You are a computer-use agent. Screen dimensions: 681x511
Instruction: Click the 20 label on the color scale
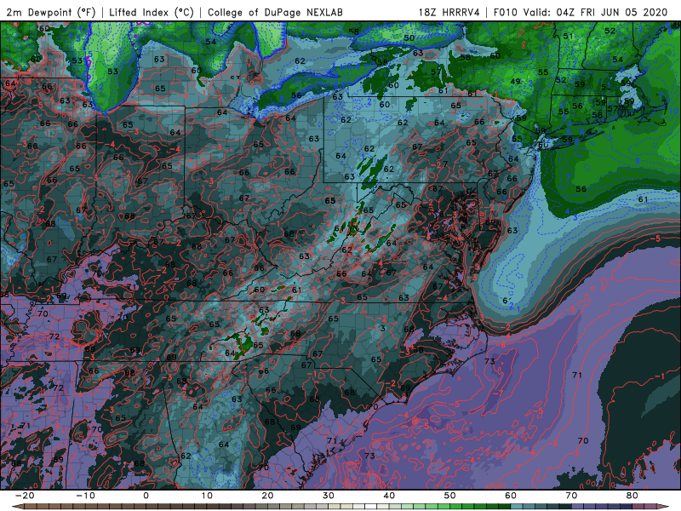pyautogui.click(x=267, y=496)
